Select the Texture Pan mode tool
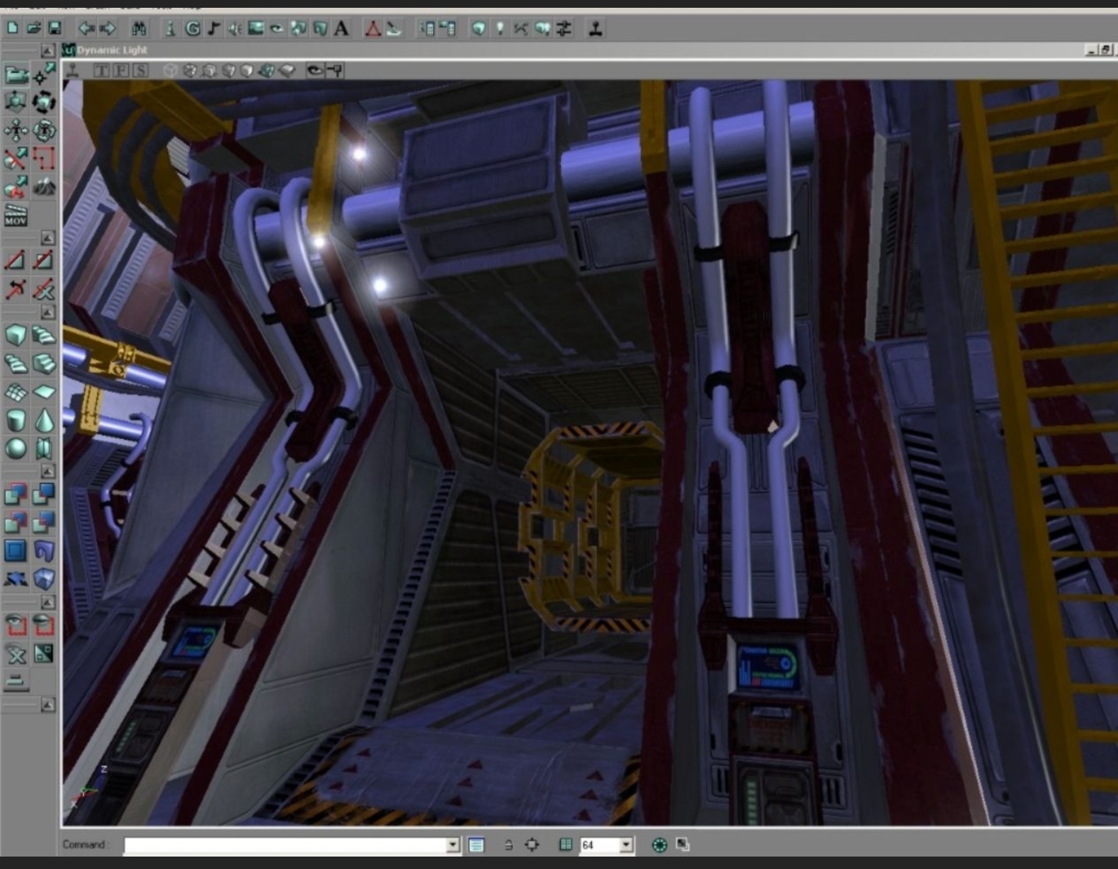This screenshot has height=869, width=1118. tap(16, 130)
